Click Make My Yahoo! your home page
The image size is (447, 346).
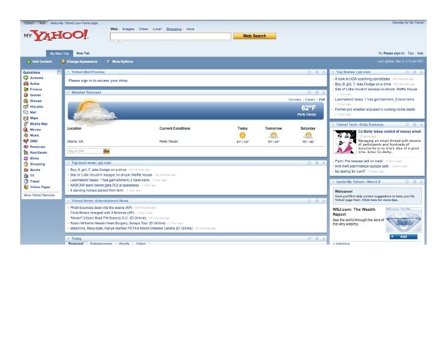[74, 23]
